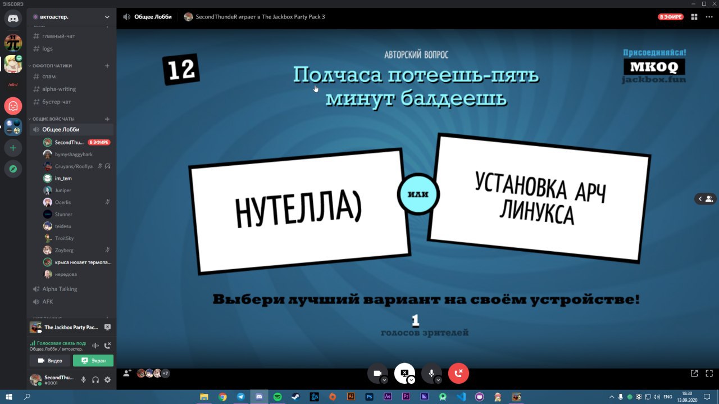The width and height of the screenshot is (719, 404).
Task: Click SecondThunder user avatar panel
Action: [x=52, y=380]
